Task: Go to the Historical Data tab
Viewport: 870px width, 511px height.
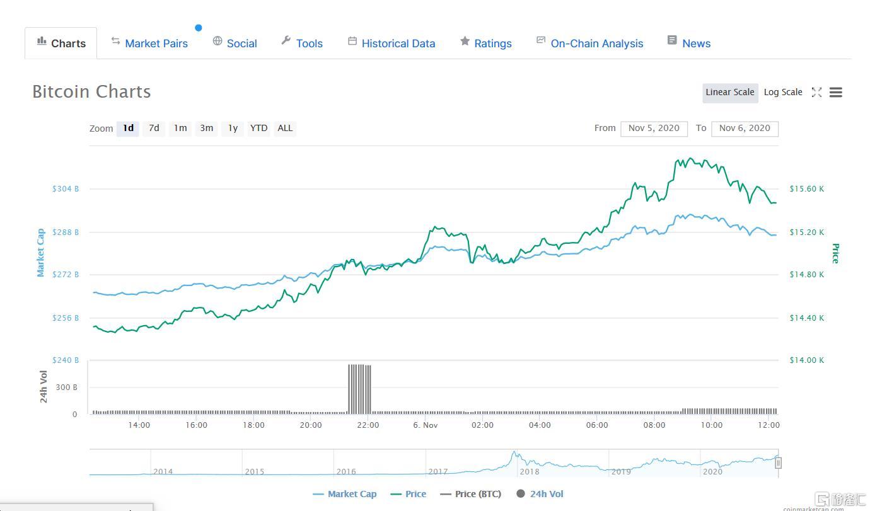Action: point(398,43)
